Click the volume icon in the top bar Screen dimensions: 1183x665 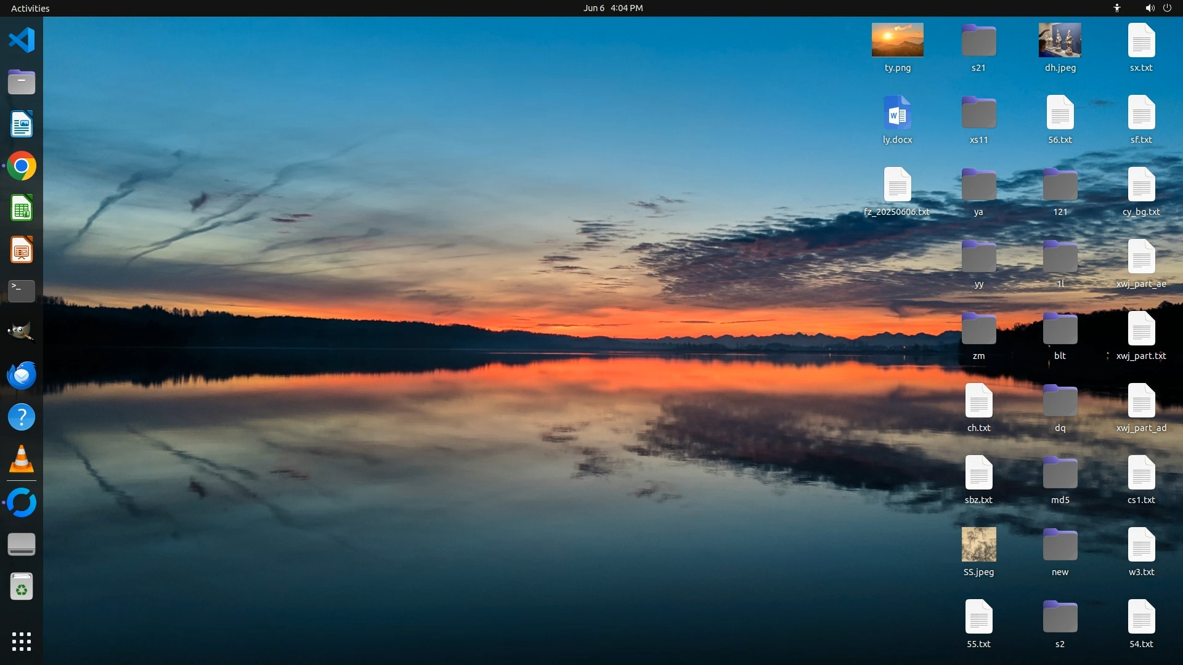(1150, 8)
